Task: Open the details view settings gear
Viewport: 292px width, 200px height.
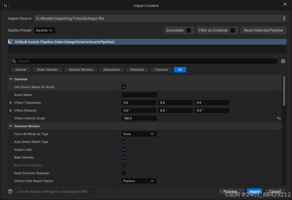Action: pos(283,61)
